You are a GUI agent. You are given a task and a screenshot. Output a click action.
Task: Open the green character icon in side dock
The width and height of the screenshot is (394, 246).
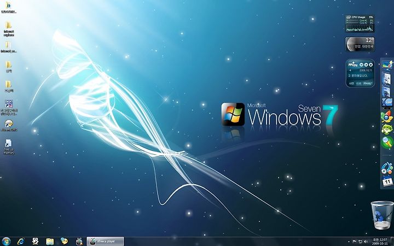(387, 129)
